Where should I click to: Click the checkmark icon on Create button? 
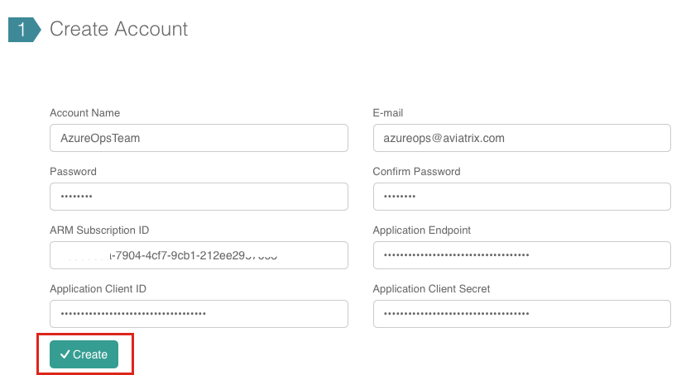coord(65,354)
